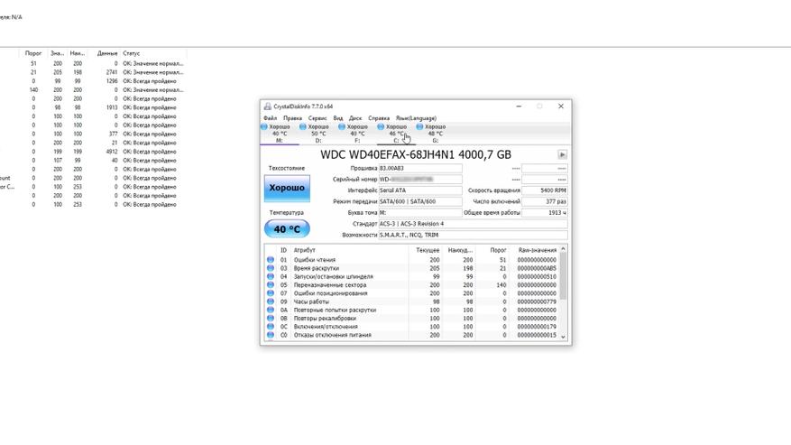Screen dimensions: 791x445
Task: Click the blue Хорошо health status button
Action: pos(287,188)
